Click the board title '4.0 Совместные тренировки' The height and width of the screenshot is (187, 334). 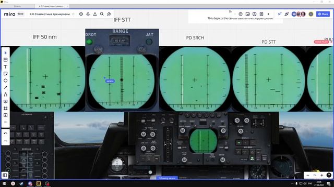(50, 14)
